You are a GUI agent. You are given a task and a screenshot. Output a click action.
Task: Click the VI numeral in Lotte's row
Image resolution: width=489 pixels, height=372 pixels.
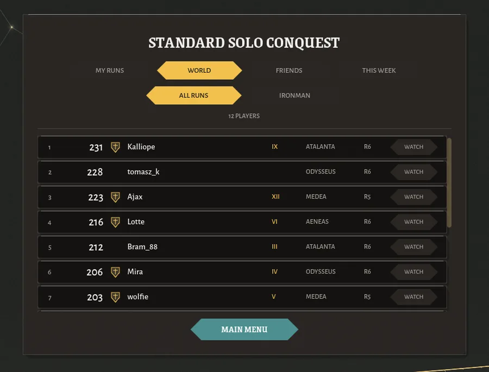pyautogui.click(x=274, y=222)
